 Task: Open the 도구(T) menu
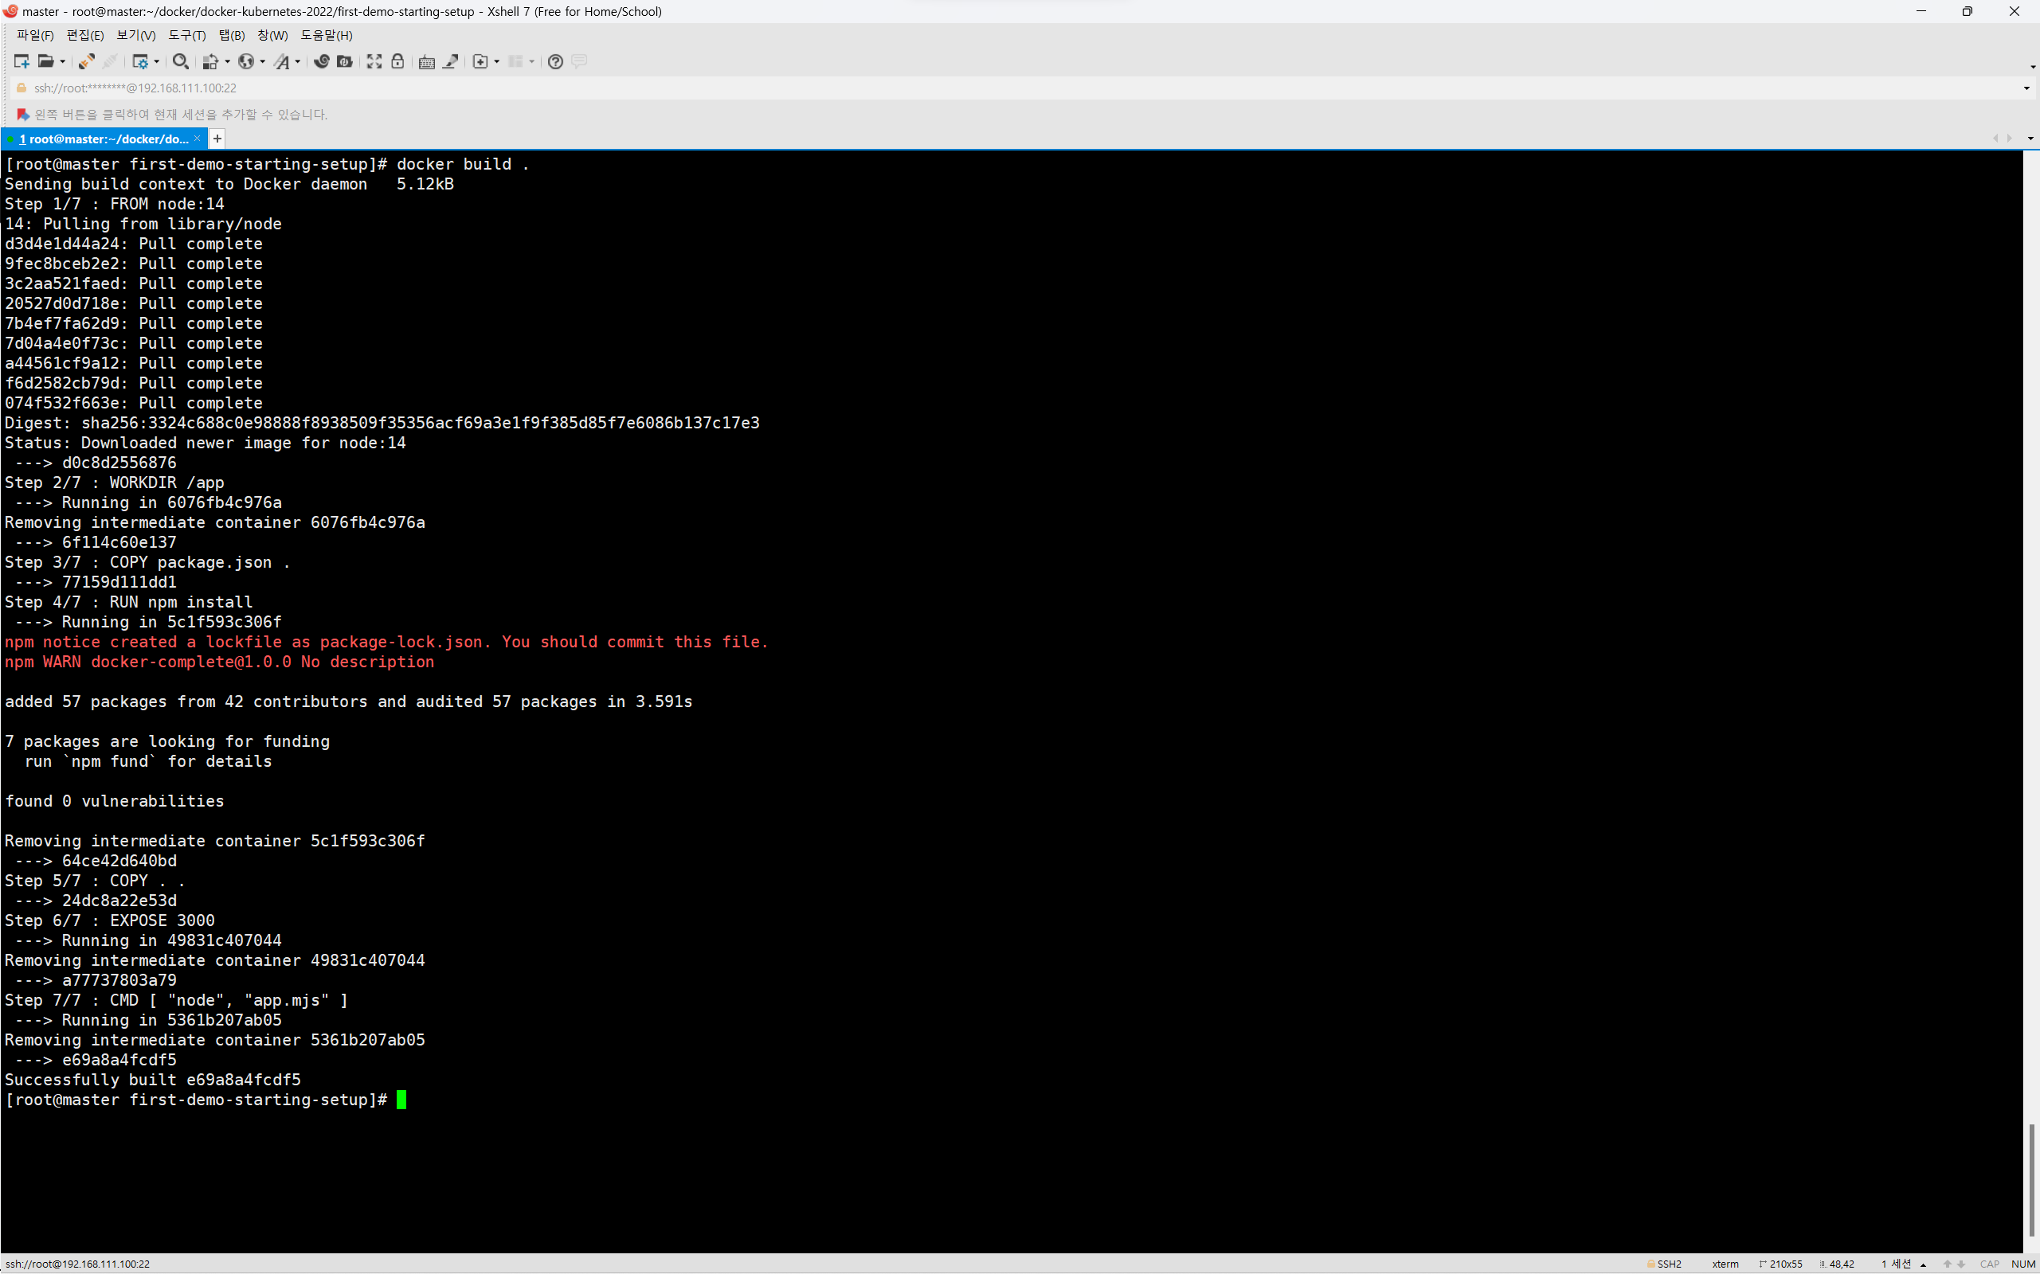coord(186,35)
